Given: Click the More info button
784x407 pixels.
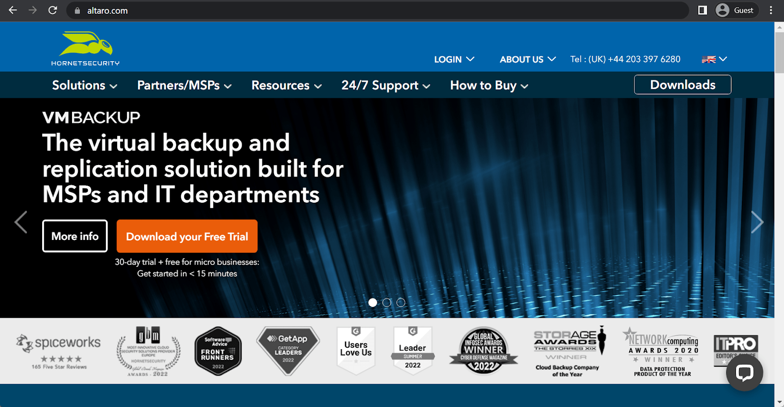Looking at the screenshot, I should (75, 236).
